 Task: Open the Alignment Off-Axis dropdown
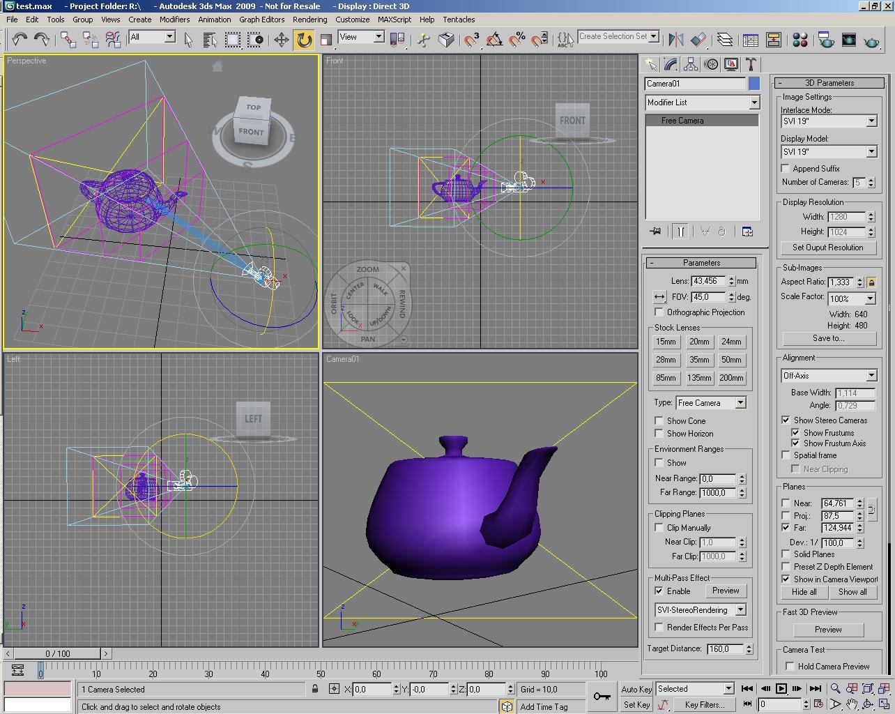(x=829, y=376)
